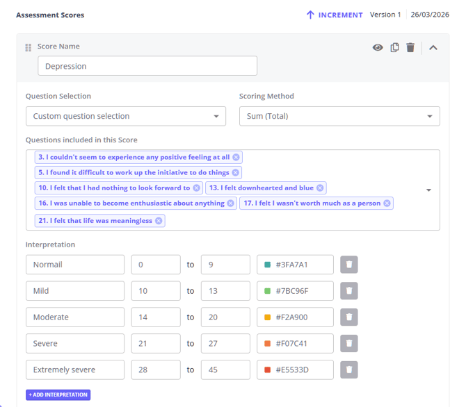The height and width of the screenshot is (407, 466).
Task: Open the Question Selection dropdown
Action: click(126, 116)
